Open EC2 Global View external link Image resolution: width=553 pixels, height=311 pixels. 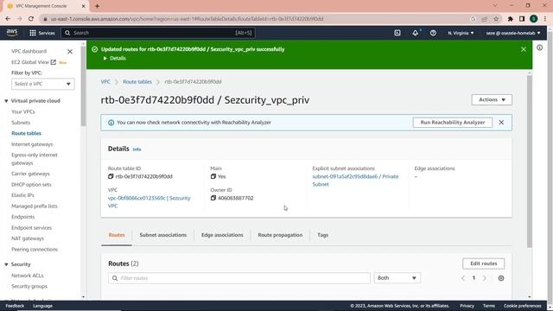[x=34, y=62]
